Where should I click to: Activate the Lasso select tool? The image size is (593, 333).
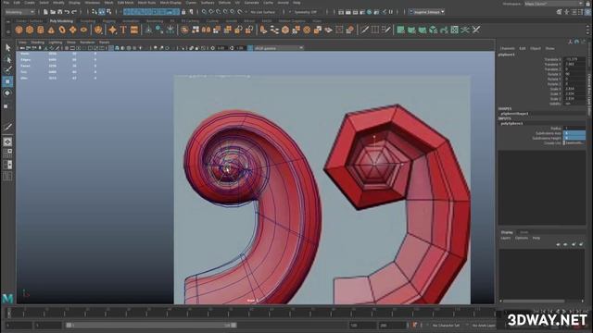(x=7, y=59)
